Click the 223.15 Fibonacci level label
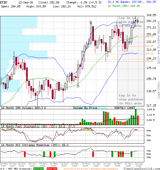 click(x=149, y=46)
